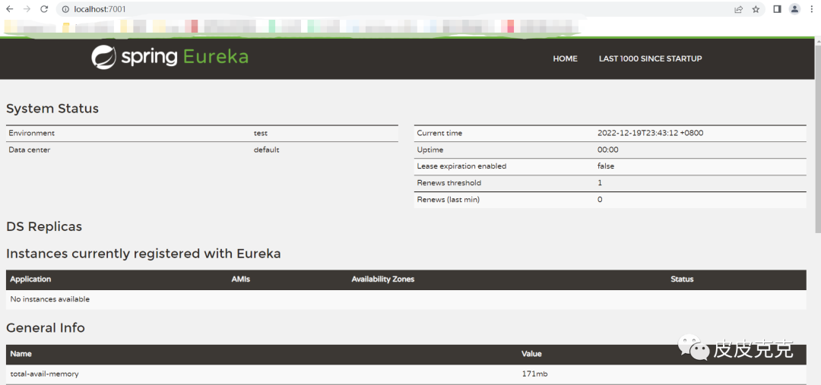Click the page vertical scrollbar thumb

[818, 139]
